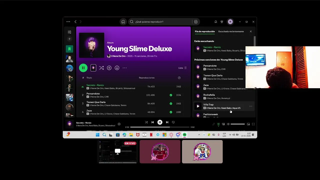The image size is (320, 180).
Task: Open the Browse icon in the search bar
Action: coord(196,22)
